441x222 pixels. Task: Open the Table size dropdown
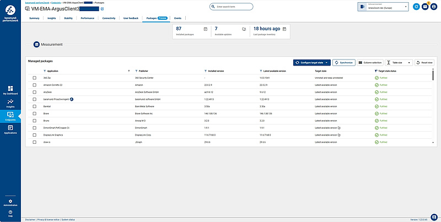click(x=398, y=63)
